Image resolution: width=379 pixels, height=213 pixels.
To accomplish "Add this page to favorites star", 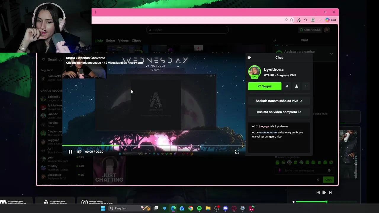I will [292, 20].
